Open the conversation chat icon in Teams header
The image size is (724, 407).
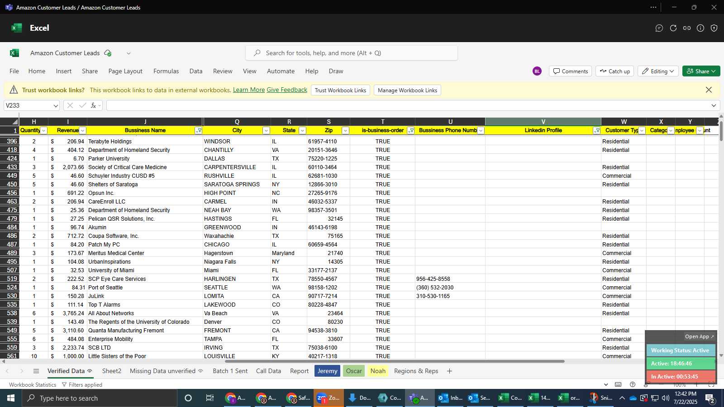click(659, 28)
